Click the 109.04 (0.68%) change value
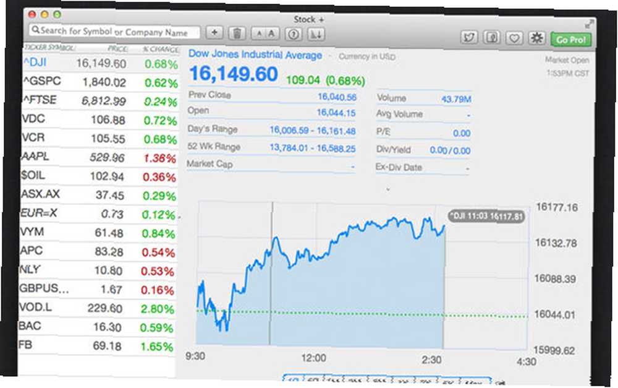The width and height of the screenshot is (618, 388). pyautogui.click(x=326, y=80)
